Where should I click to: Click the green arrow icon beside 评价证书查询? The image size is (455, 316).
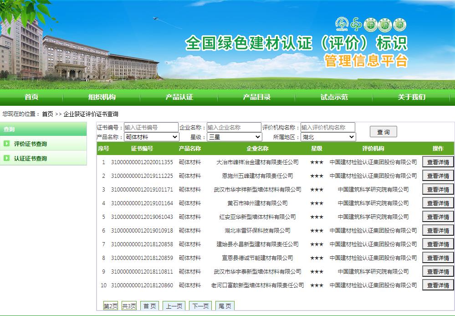6,144
